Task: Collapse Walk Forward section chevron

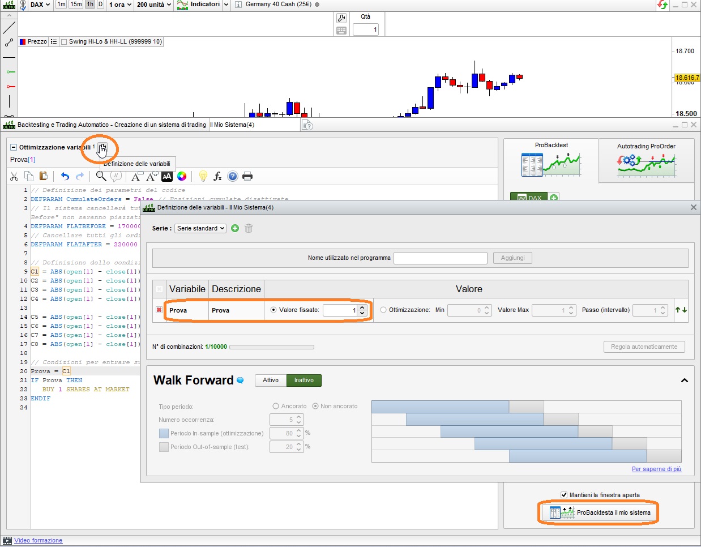Action: coord(684,381)
